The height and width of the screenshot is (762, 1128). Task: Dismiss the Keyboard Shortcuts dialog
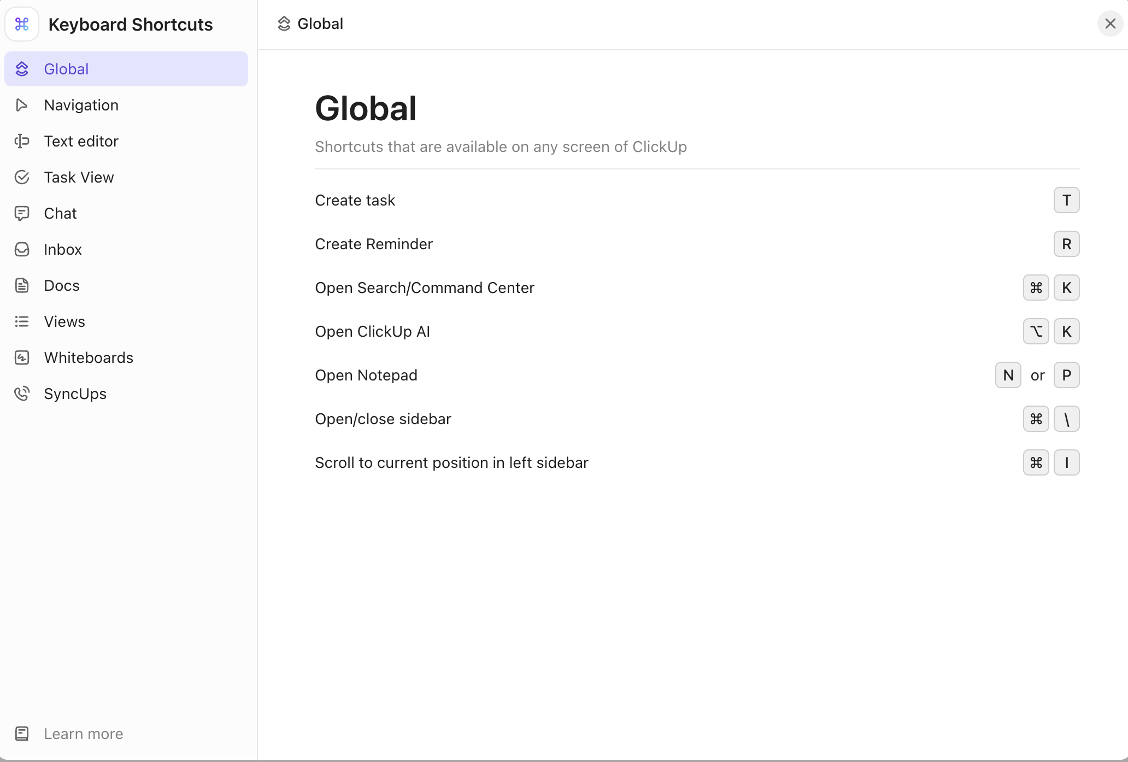point(1110,24)
